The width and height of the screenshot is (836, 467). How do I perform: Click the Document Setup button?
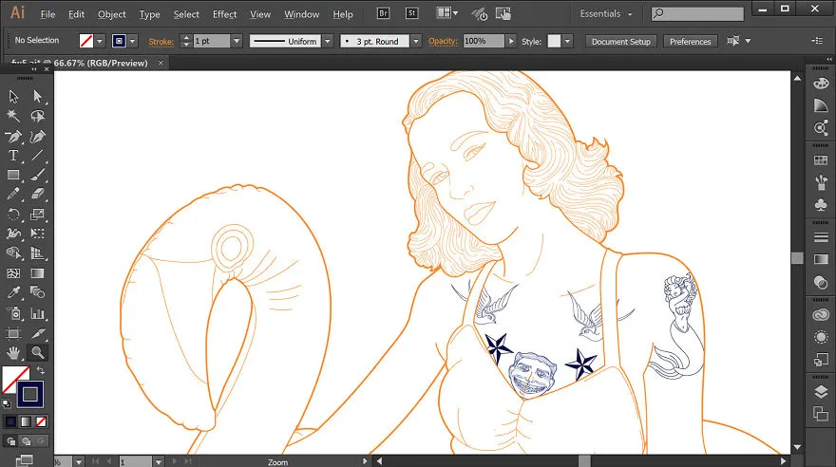click(621, 42)
